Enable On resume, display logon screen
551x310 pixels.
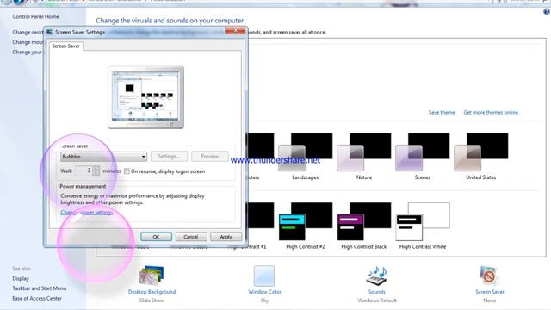coord(127,171)
